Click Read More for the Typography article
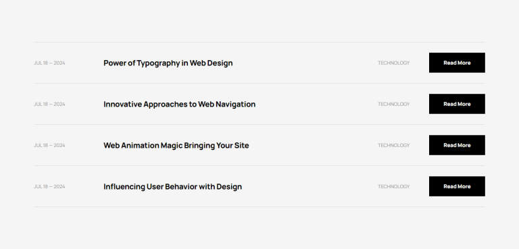This screenshot has width=519, height=249. click(x=457, y=63)
